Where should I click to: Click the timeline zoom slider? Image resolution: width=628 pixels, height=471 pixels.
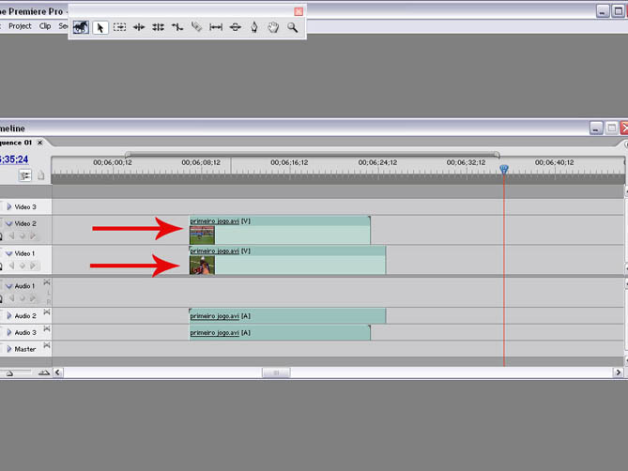(x=26, y=372)
